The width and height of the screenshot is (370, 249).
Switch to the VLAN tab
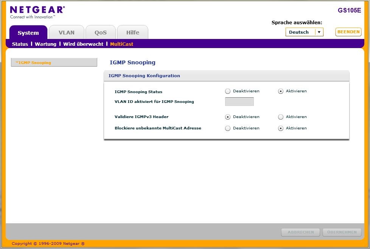67,33
